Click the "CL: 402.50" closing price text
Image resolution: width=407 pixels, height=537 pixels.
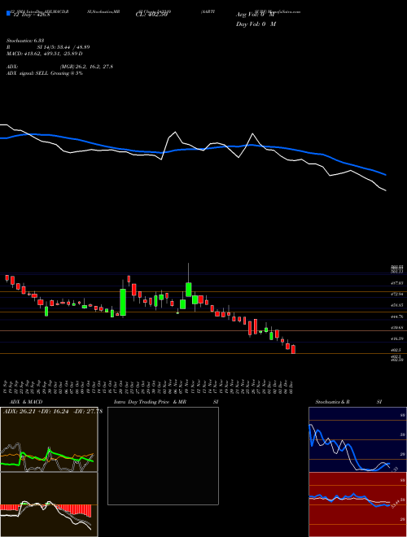[x=151, y=15]
